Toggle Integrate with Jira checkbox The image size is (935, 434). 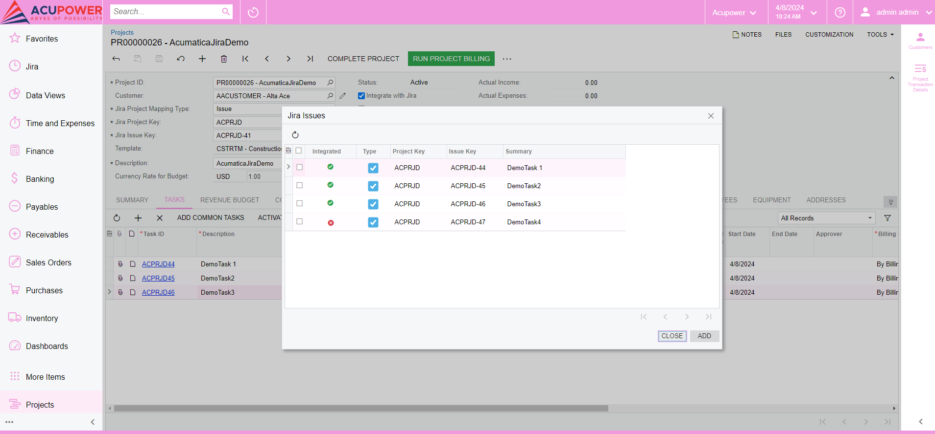(361, 96)
